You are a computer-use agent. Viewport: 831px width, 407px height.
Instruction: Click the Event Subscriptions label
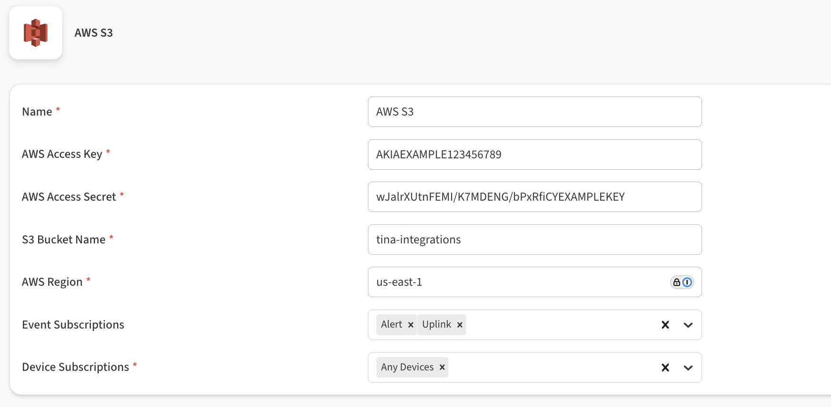click(x=73, y=325)
